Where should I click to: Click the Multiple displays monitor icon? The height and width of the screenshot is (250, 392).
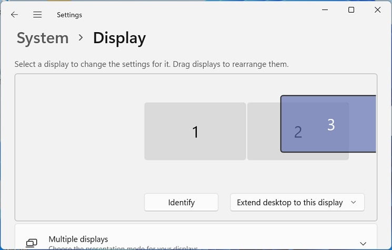pyautogui.click(x=32, y=243)
